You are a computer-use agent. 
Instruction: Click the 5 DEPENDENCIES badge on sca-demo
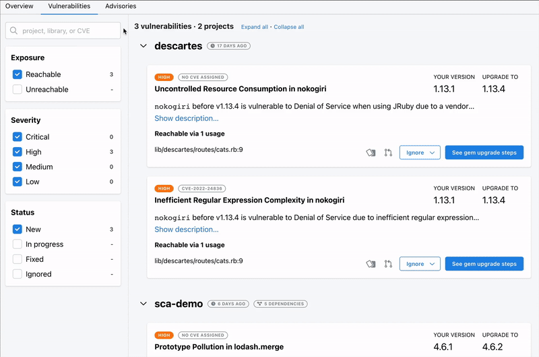pos(280,304)
